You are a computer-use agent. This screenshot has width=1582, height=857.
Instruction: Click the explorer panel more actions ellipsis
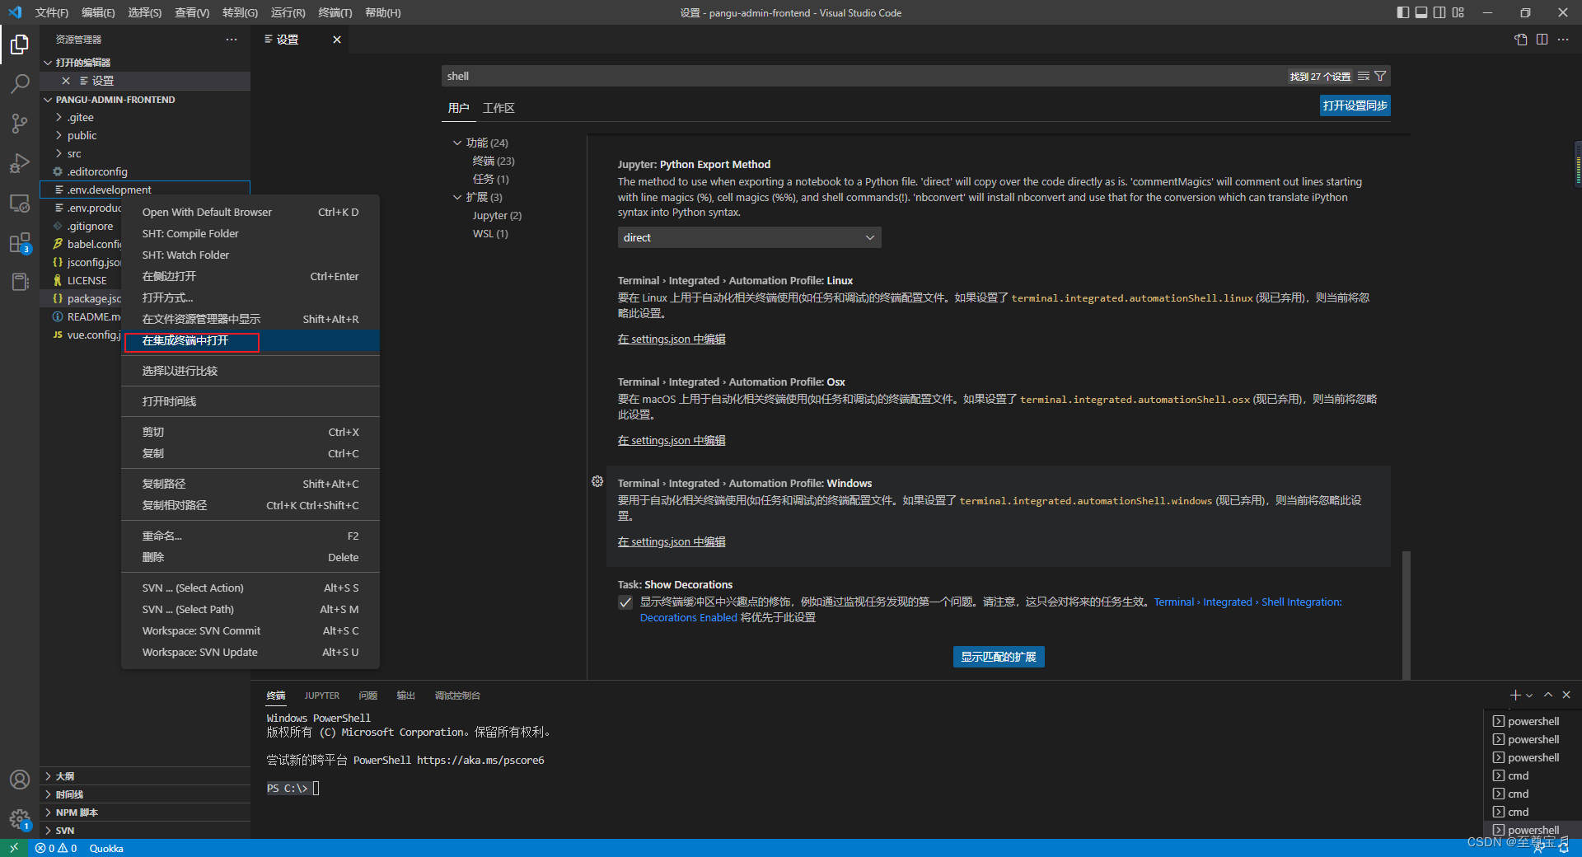pos(232,40)
